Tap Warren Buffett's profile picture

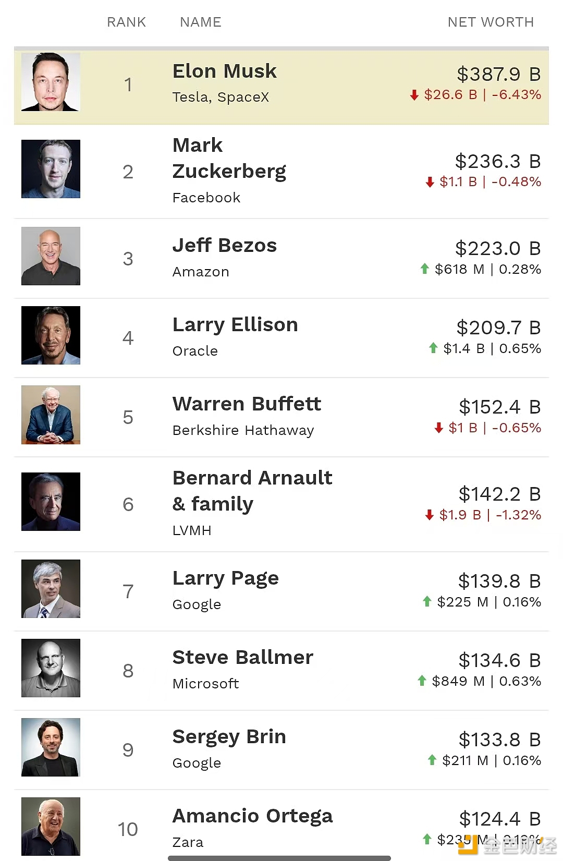pos(51,415)
